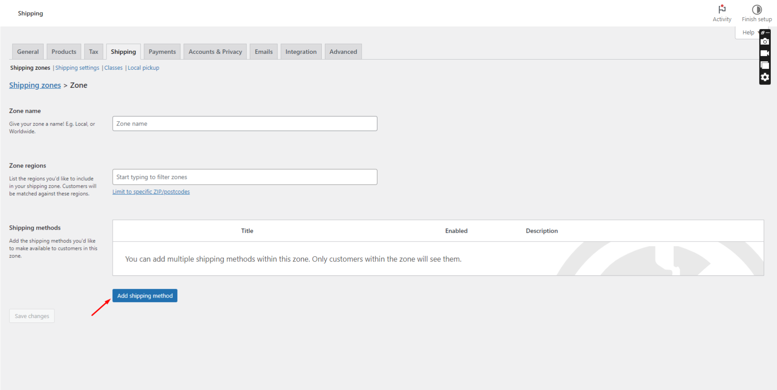777x390 pixels.
Task: Click the stacked windows gallery icon
Action: 765,65
